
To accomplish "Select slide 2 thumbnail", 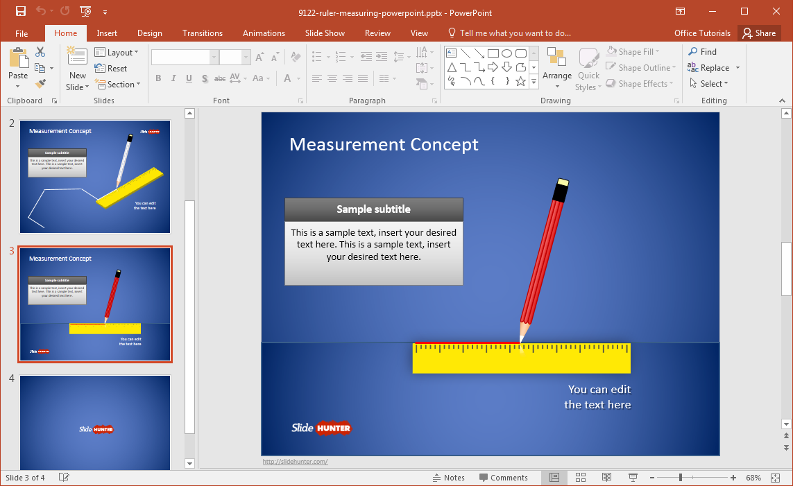I will coord(94,176).
